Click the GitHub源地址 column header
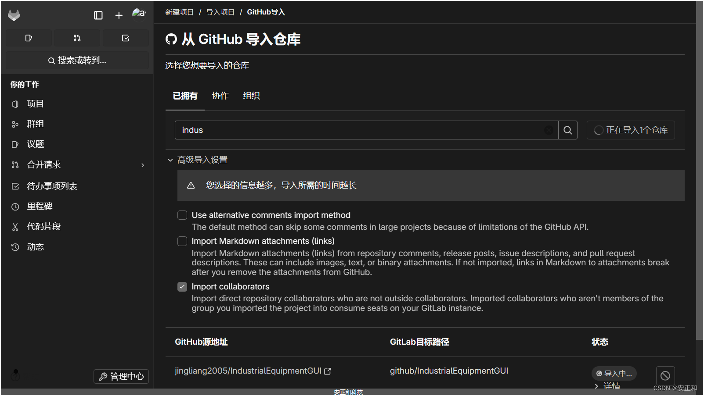 coord(201,342)
